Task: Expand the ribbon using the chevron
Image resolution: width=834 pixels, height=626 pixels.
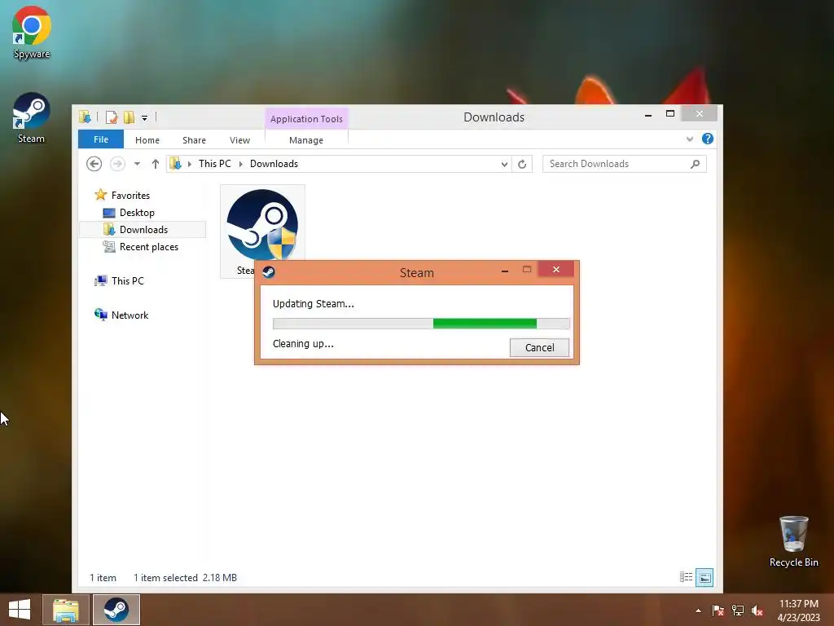Action: 689,139
